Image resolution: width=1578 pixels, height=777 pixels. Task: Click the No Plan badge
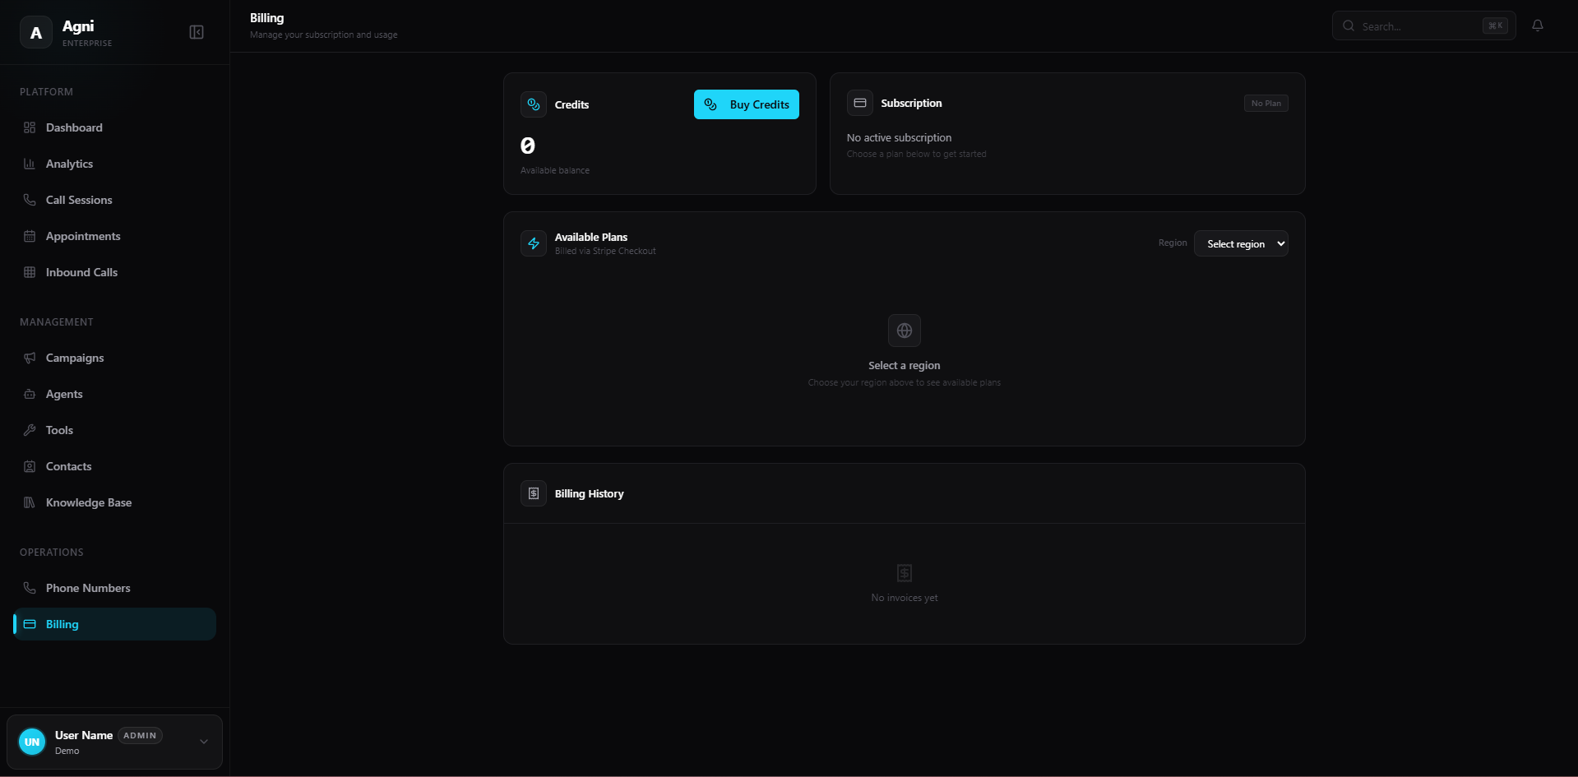tap(1266, 103)
